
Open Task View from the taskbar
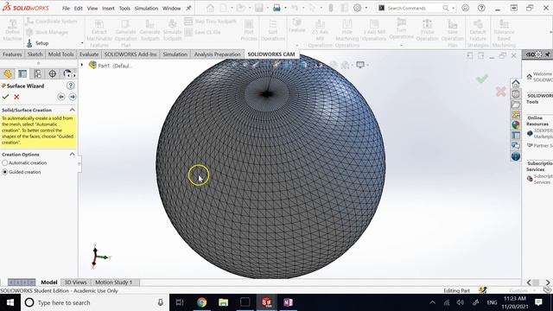(x=180, y=302)
